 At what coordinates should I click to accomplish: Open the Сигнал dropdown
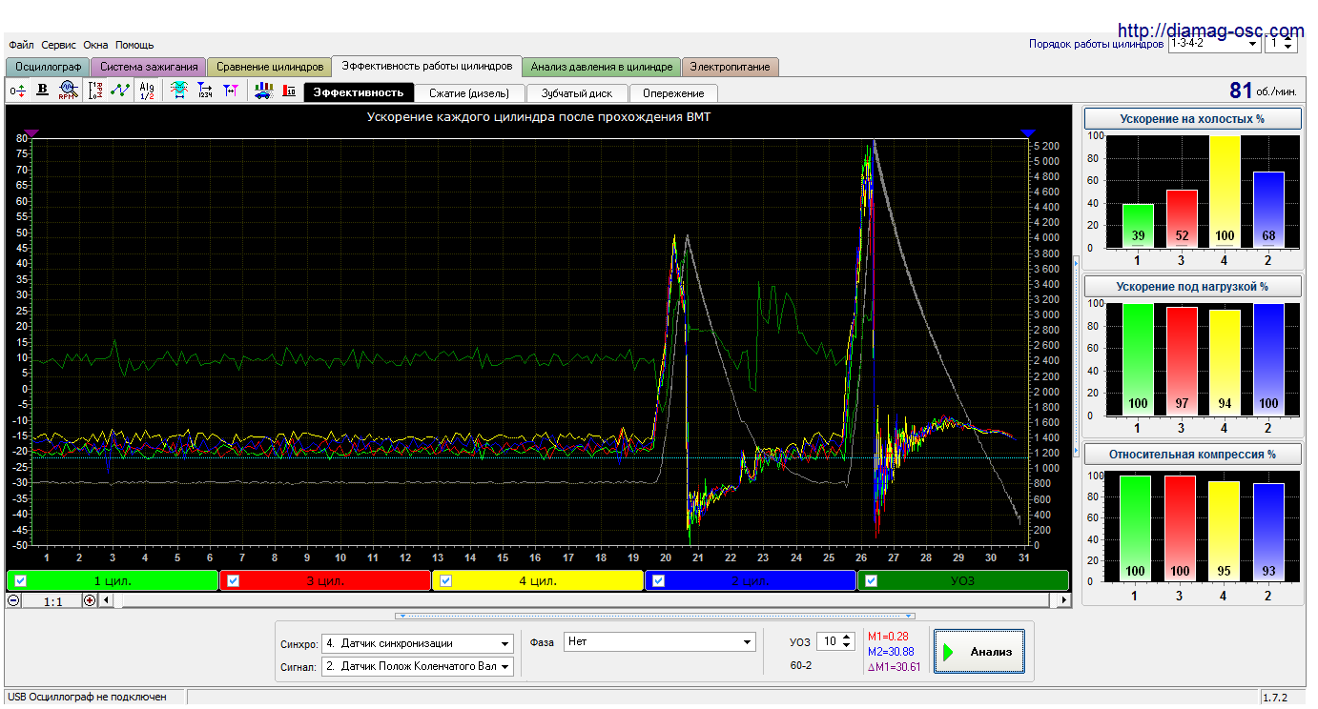tap(417, 666)
